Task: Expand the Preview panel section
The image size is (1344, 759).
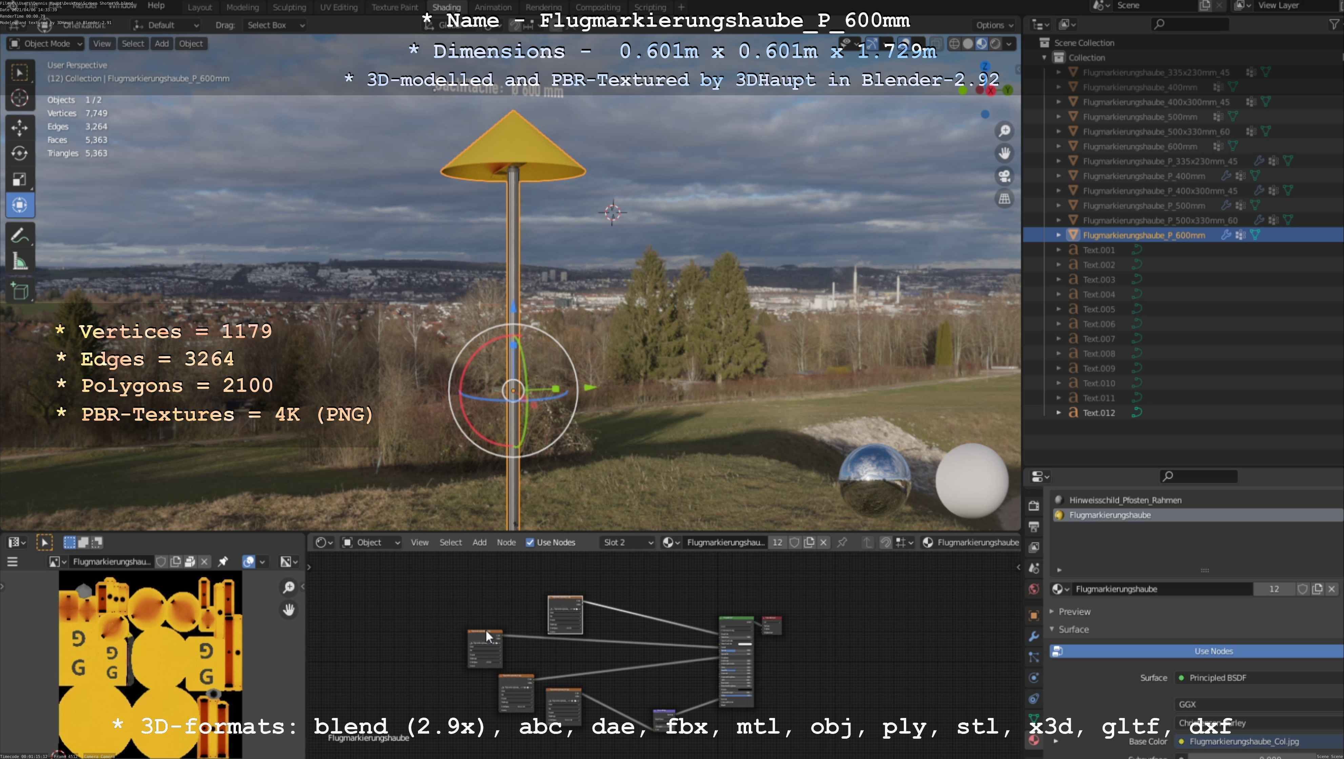Action: tap(1074, 612)
